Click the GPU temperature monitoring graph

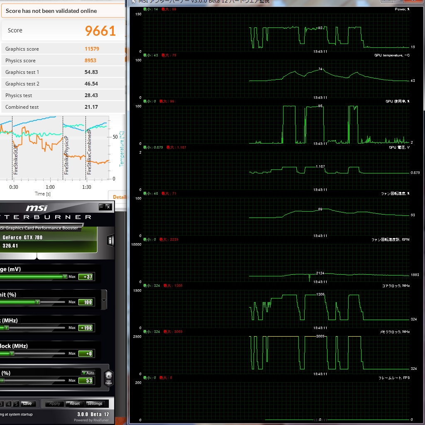pos(276,78)
